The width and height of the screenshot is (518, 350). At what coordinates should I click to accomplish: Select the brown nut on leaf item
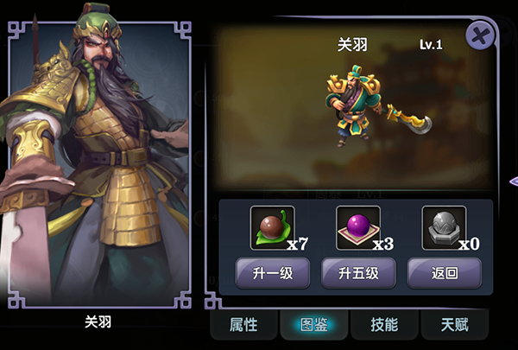273,228
